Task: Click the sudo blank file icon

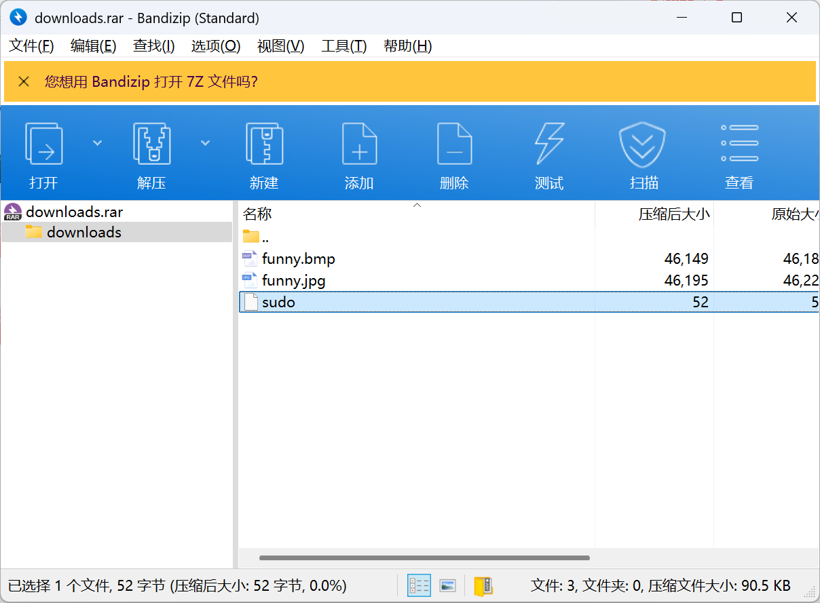Action: click(x=251, y=302)
